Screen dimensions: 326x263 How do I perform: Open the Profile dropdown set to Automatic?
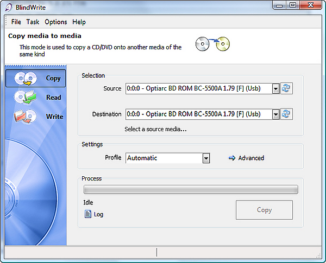[167, 158]
